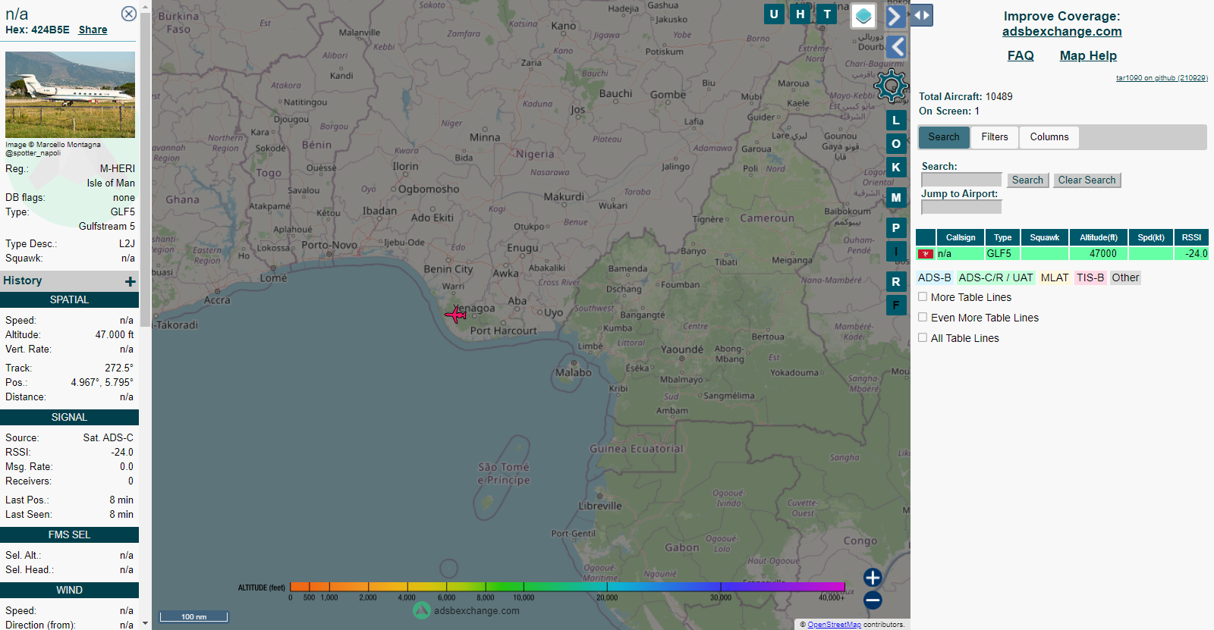Click in the Jump to Airport field
Image resolution: width=1214 pixels, height=630 pixels.
click(x=961, y=207)
